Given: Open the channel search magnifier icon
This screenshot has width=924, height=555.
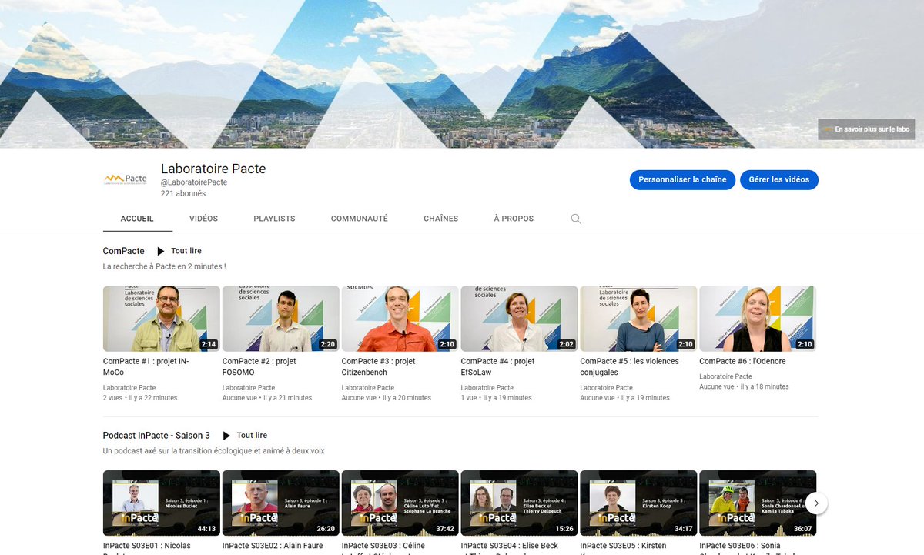Looking at the screenshot, I should click(x=576, y=219).
